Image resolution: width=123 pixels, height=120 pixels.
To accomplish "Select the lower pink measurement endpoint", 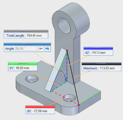I will 79,105.
